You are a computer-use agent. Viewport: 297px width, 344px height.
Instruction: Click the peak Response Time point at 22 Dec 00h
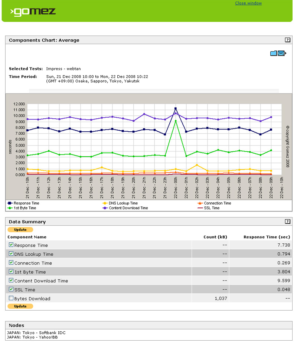coord(176,109)
